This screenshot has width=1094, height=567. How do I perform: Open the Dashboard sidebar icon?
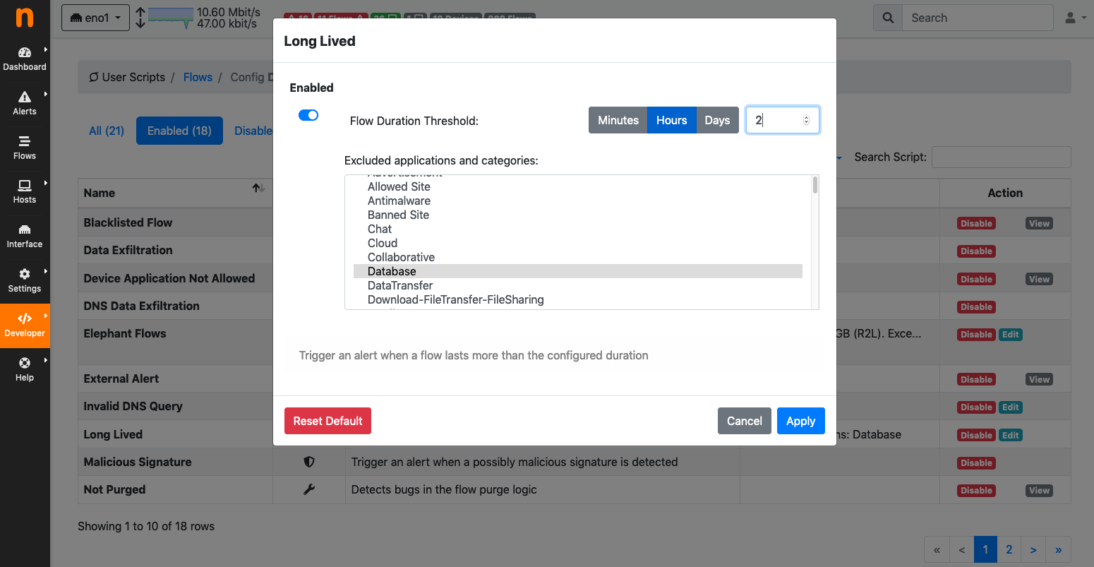[25, 52]
